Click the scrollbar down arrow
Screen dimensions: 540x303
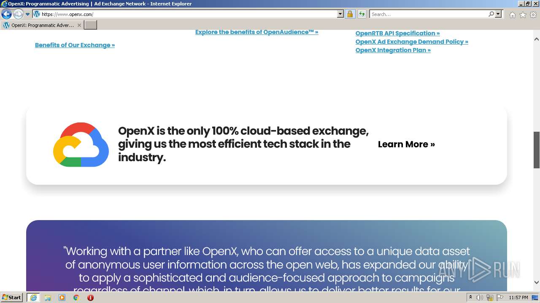537,283
